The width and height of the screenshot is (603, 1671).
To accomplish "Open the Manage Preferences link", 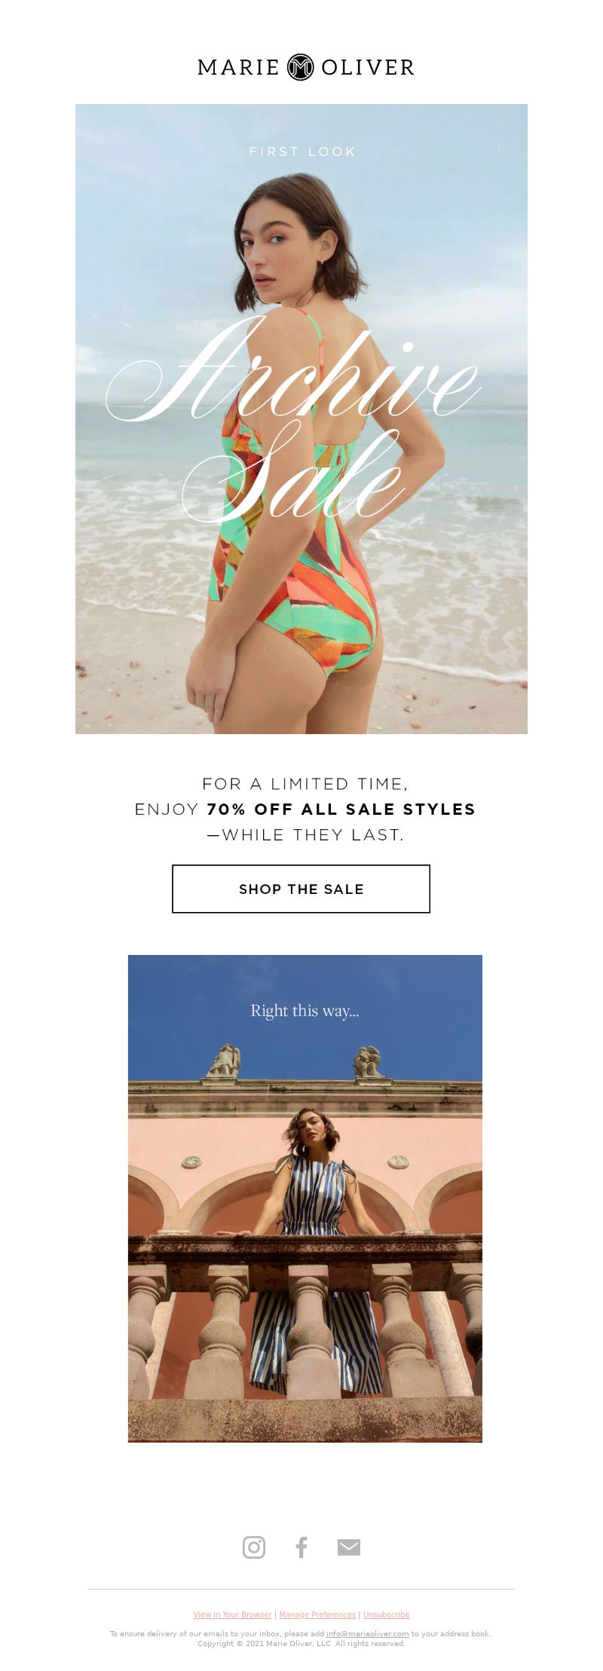I will pyautogui.click(x=317, y=1614).
